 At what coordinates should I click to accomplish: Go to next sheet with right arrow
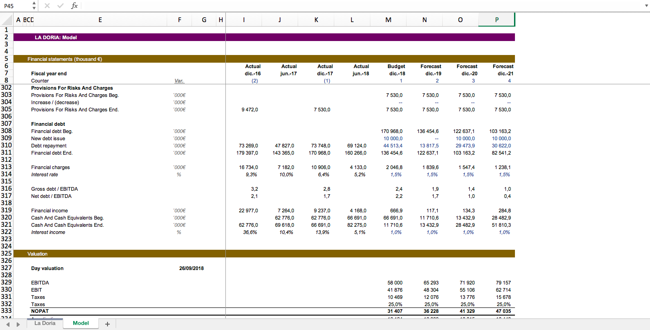click(x=18, y=324)
